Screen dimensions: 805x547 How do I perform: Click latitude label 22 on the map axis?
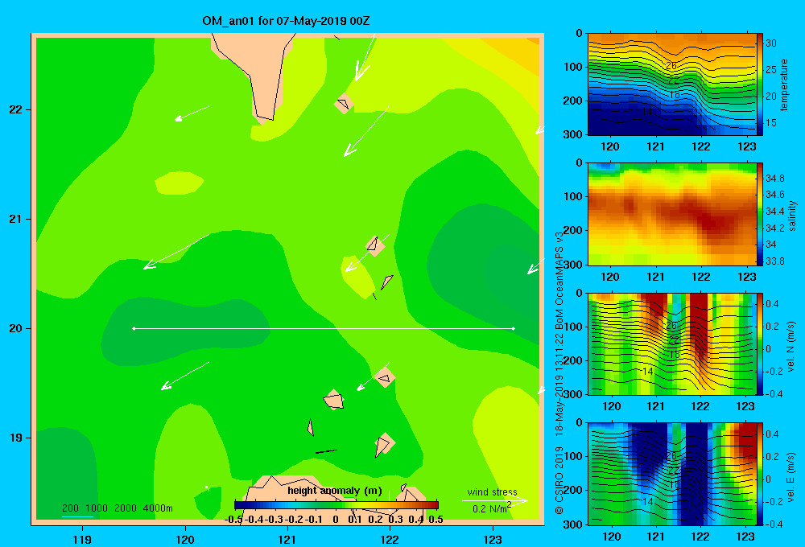tap(16, 110)
